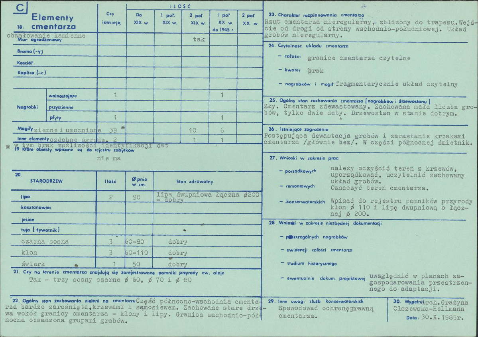
Task: Click the text 'Oznaczyć teren cmentarza.'
Action: [x=380, y=188]
